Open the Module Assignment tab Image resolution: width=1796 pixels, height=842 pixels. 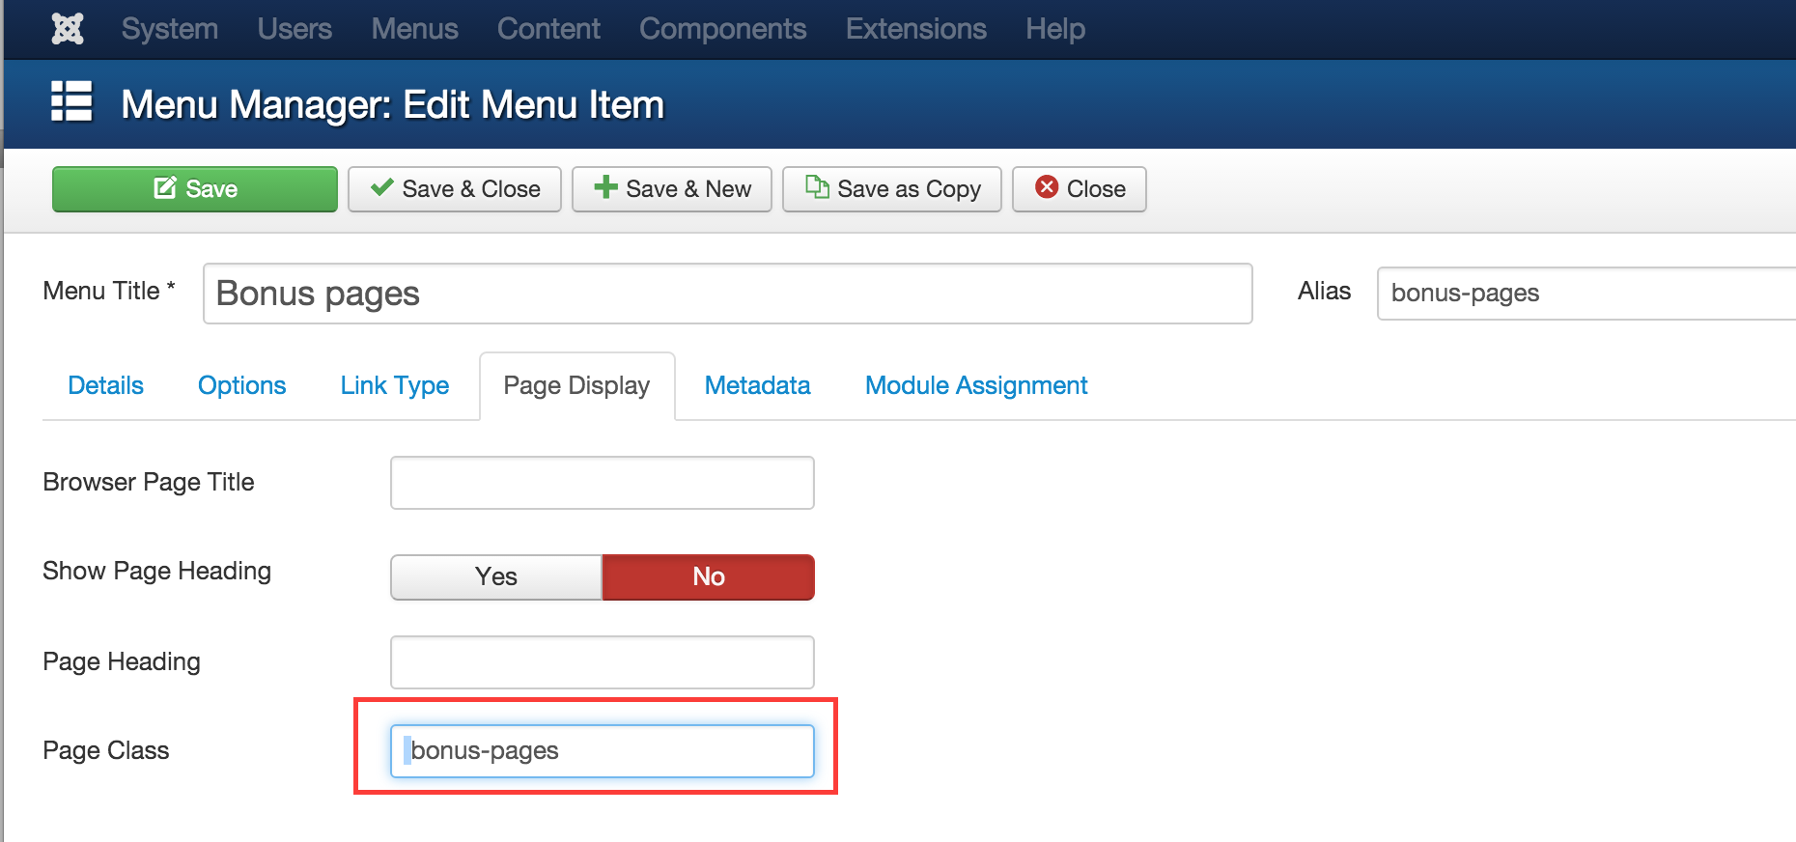(976, 386)
